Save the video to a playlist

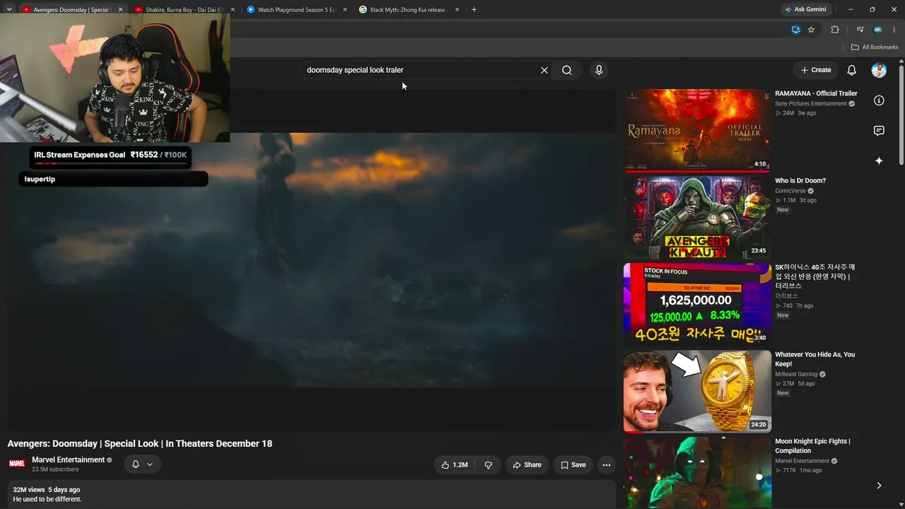point(573,464)
